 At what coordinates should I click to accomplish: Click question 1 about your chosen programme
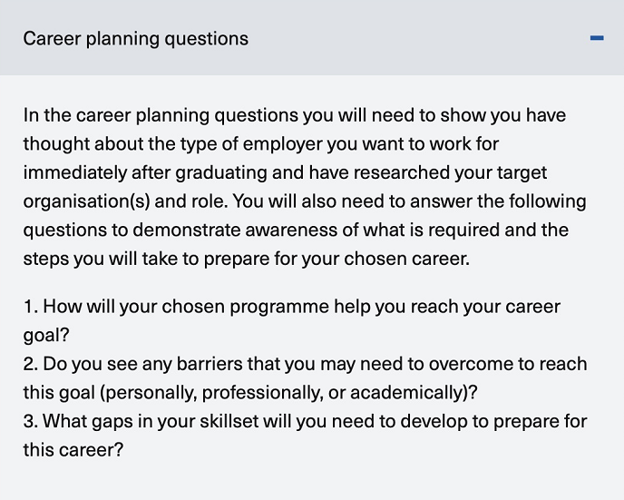(x=292, y=320)
